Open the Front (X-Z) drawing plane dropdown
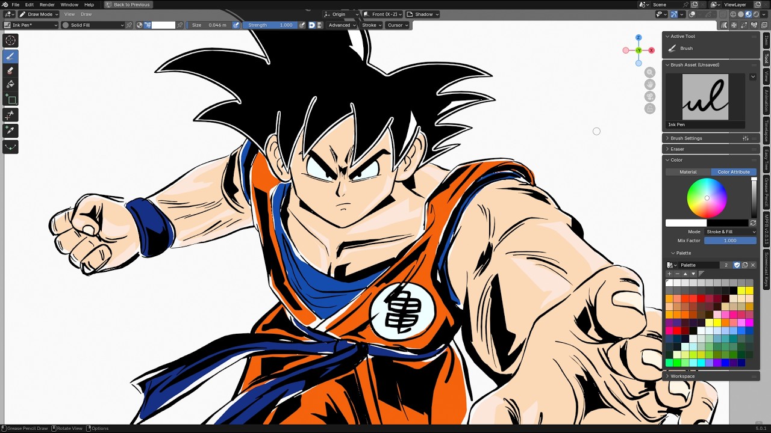 pos(383,14)
